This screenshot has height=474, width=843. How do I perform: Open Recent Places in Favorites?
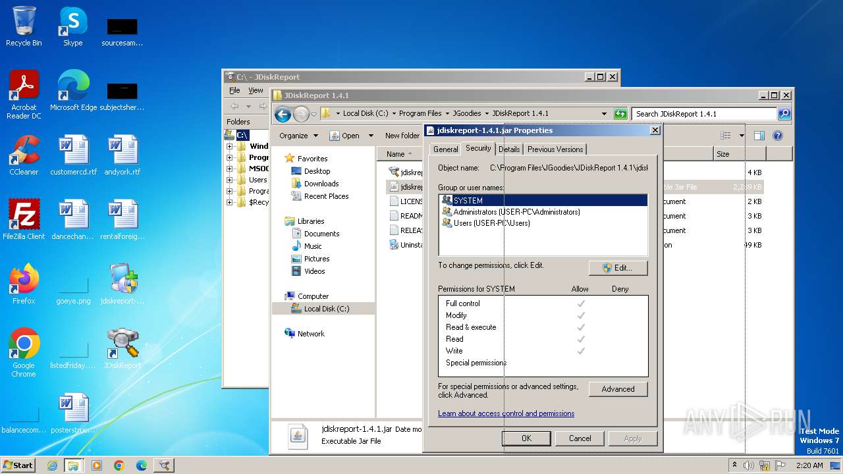pyautogui.click(x=326, y=196)
